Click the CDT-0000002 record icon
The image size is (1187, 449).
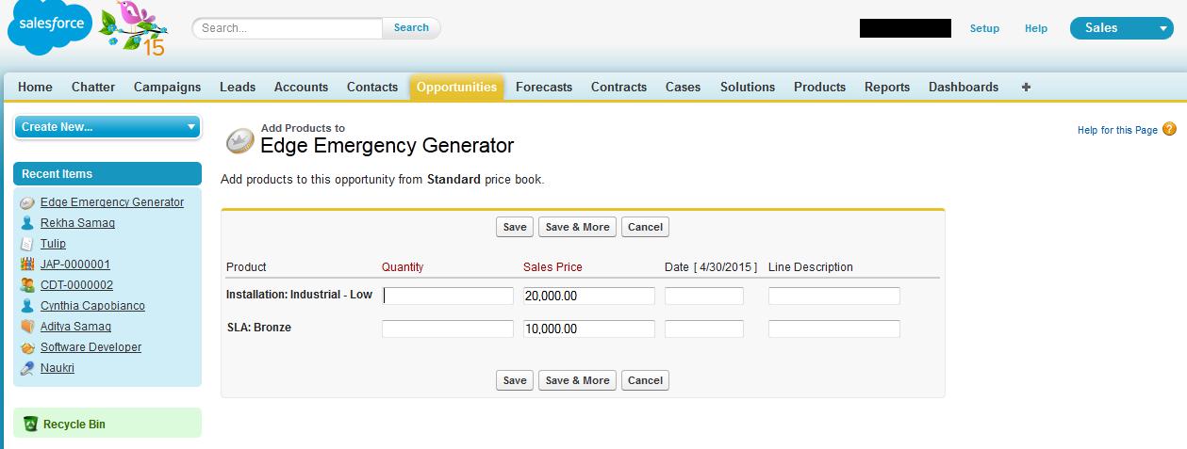pyautogui.click(x=27, y=285)
